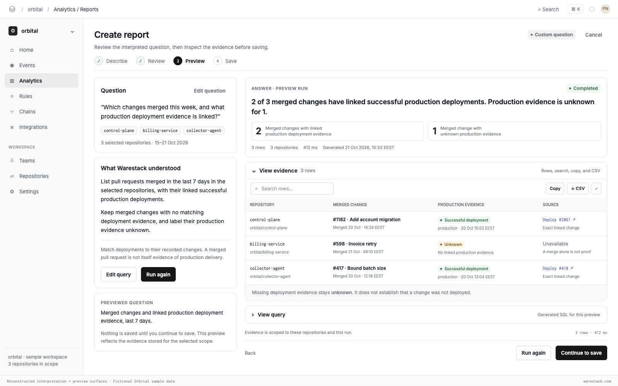Download evidence as CSV

578,188
